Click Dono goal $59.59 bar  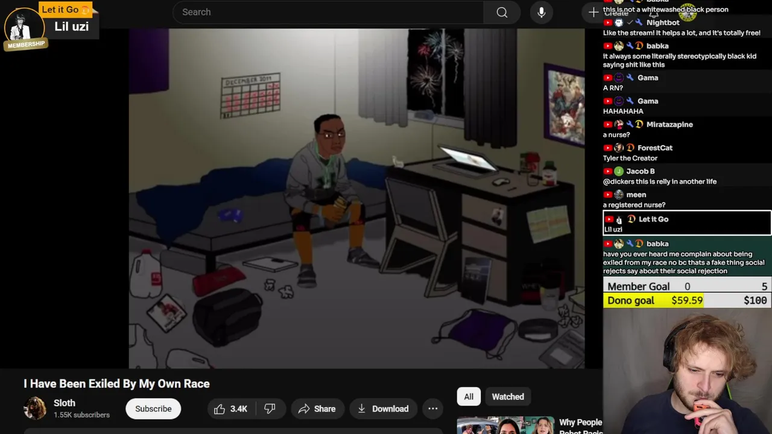pos(687,300)
